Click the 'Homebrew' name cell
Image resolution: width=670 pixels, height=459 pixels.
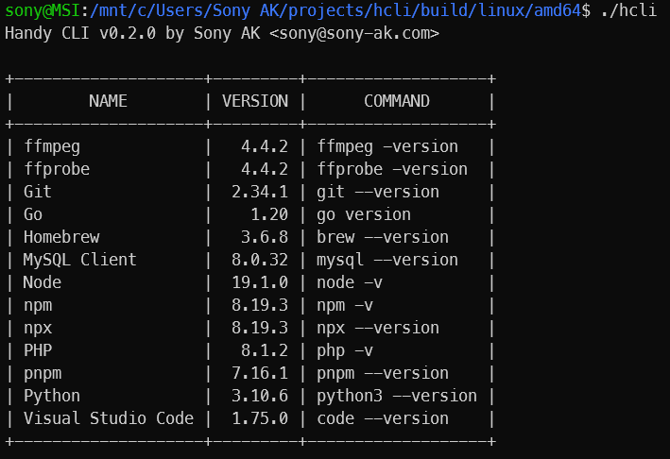point(61,237)
